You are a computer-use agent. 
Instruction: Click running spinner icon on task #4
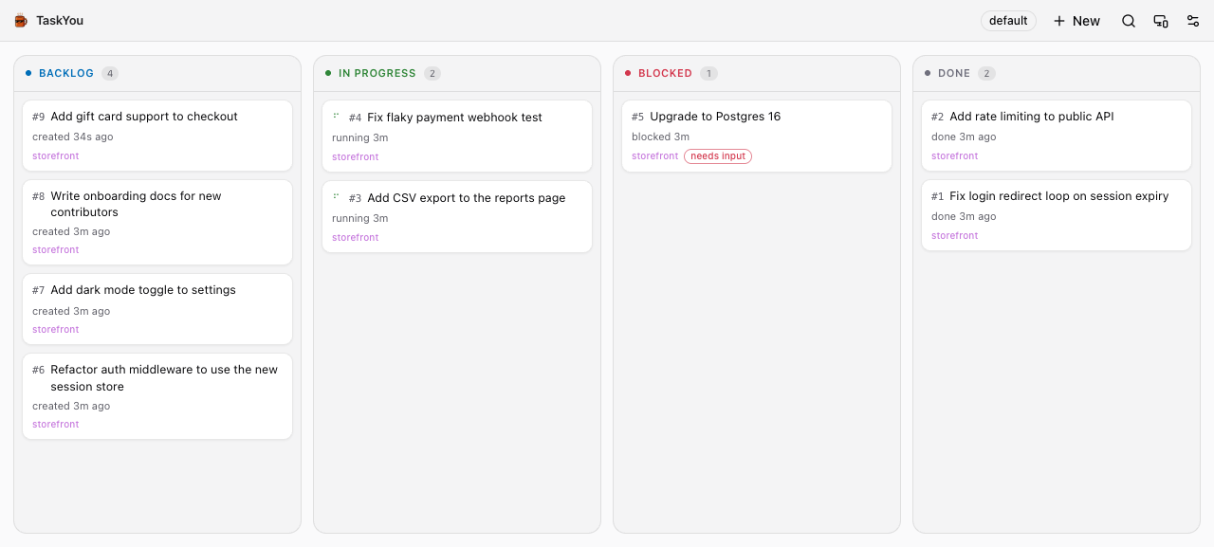coord(337,117)
